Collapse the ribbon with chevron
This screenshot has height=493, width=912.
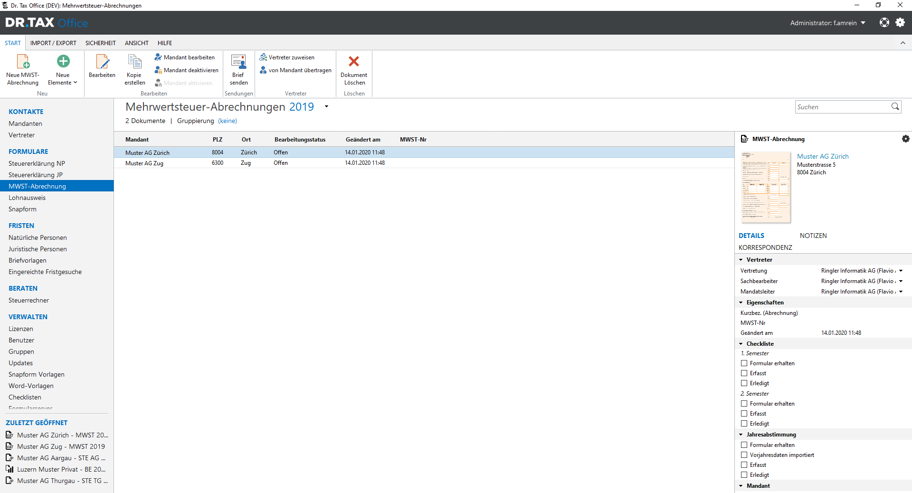pyautogui.click(x=902, y=43)
